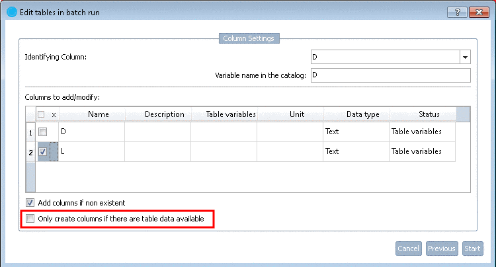This screenshot has height=267, width=496.
Task: Open the help question mark button
Action: point(457,13)
